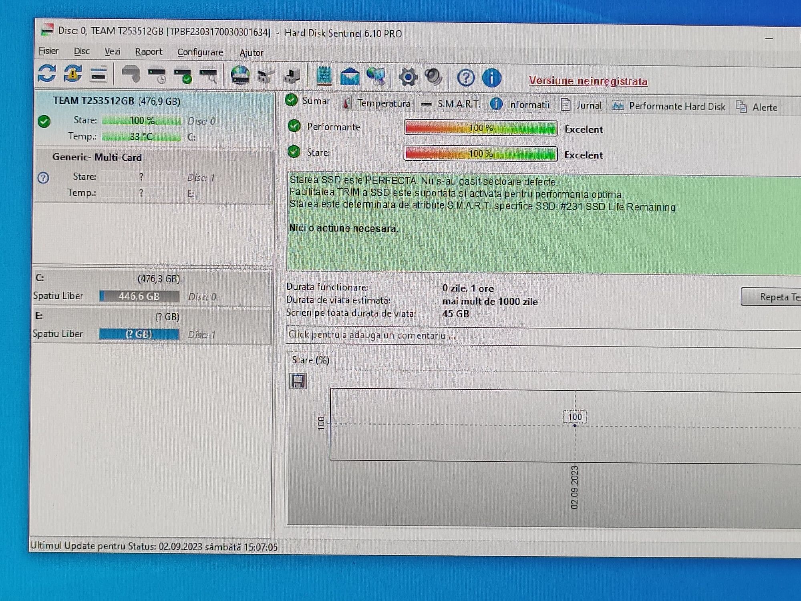Open help with the question mark icon
This screenshot has height=601, width=801.
pyautogui.click(x=466, y=78)
